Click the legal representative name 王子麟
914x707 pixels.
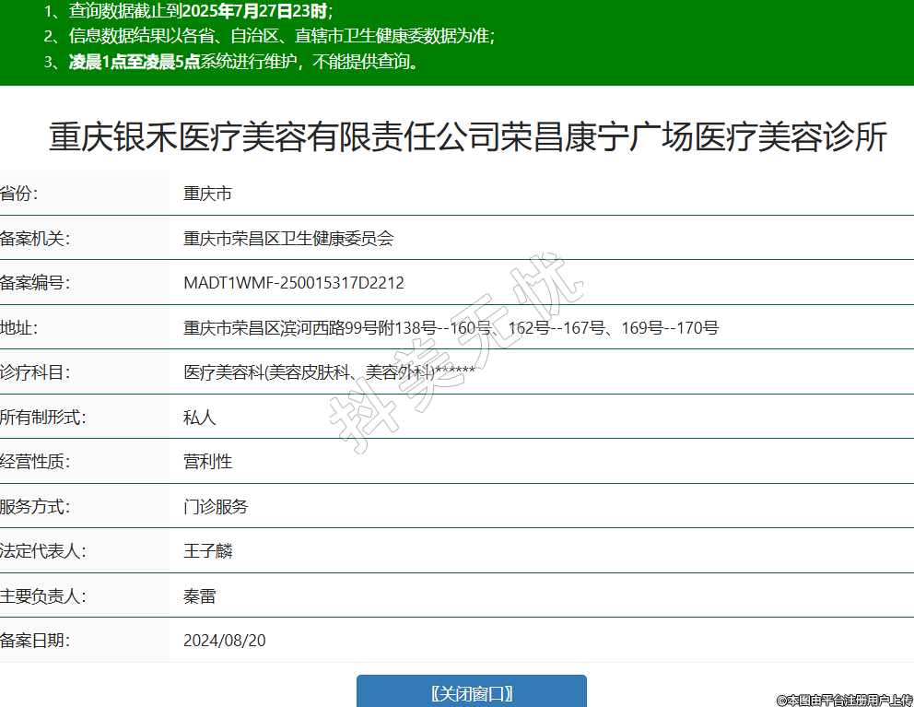tap(207, 551)
